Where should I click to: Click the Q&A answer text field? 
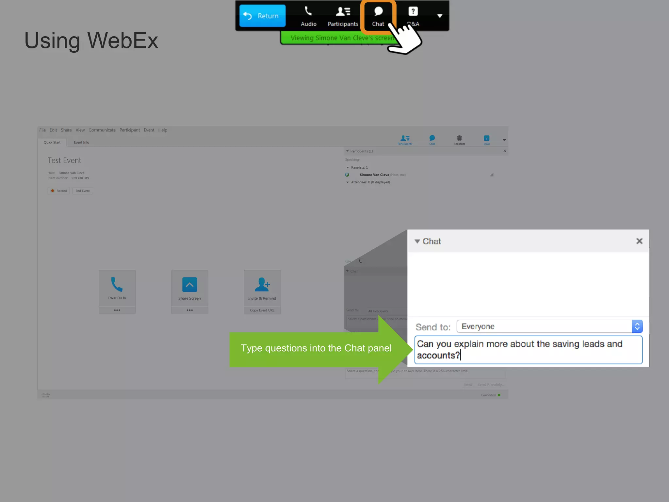point(425,374)
